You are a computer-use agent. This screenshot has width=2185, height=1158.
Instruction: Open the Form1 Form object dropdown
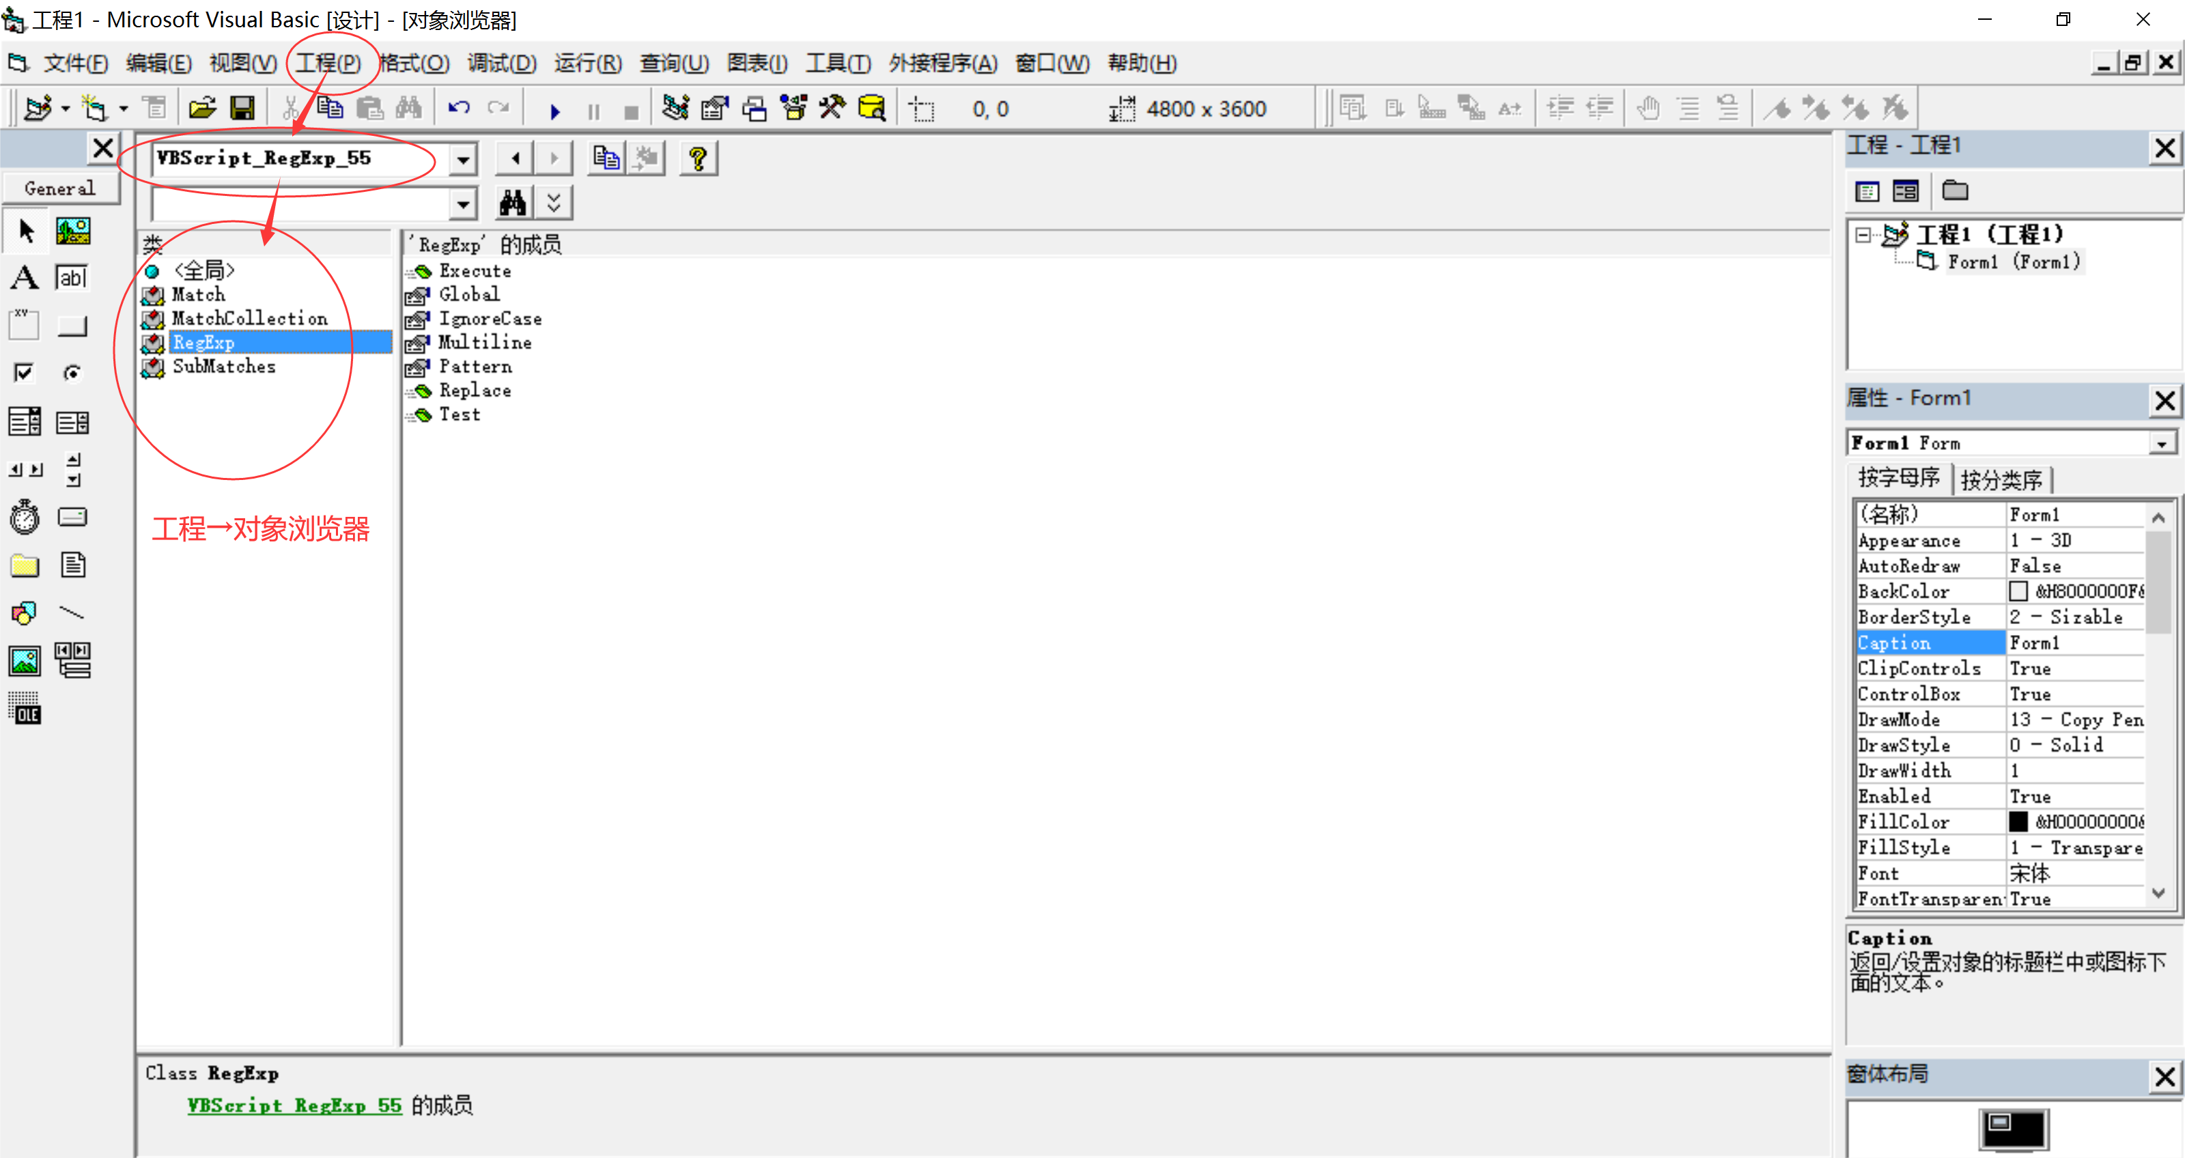(2161, 444)
